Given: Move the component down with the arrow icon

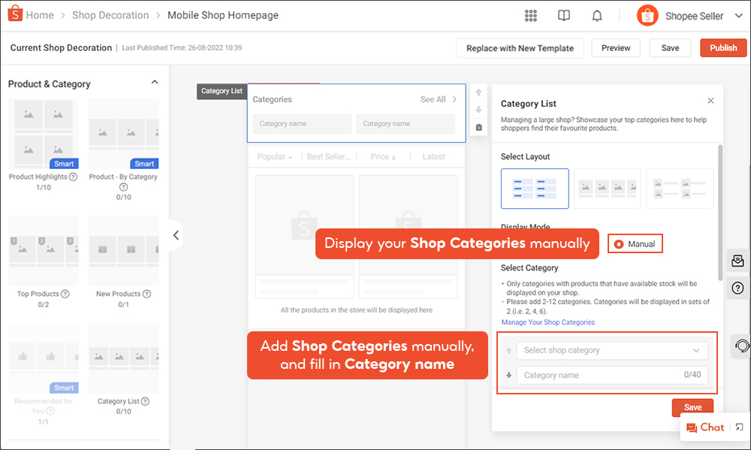Looking at the screenshot, I should pyautogui.click(x=478, y=109).
